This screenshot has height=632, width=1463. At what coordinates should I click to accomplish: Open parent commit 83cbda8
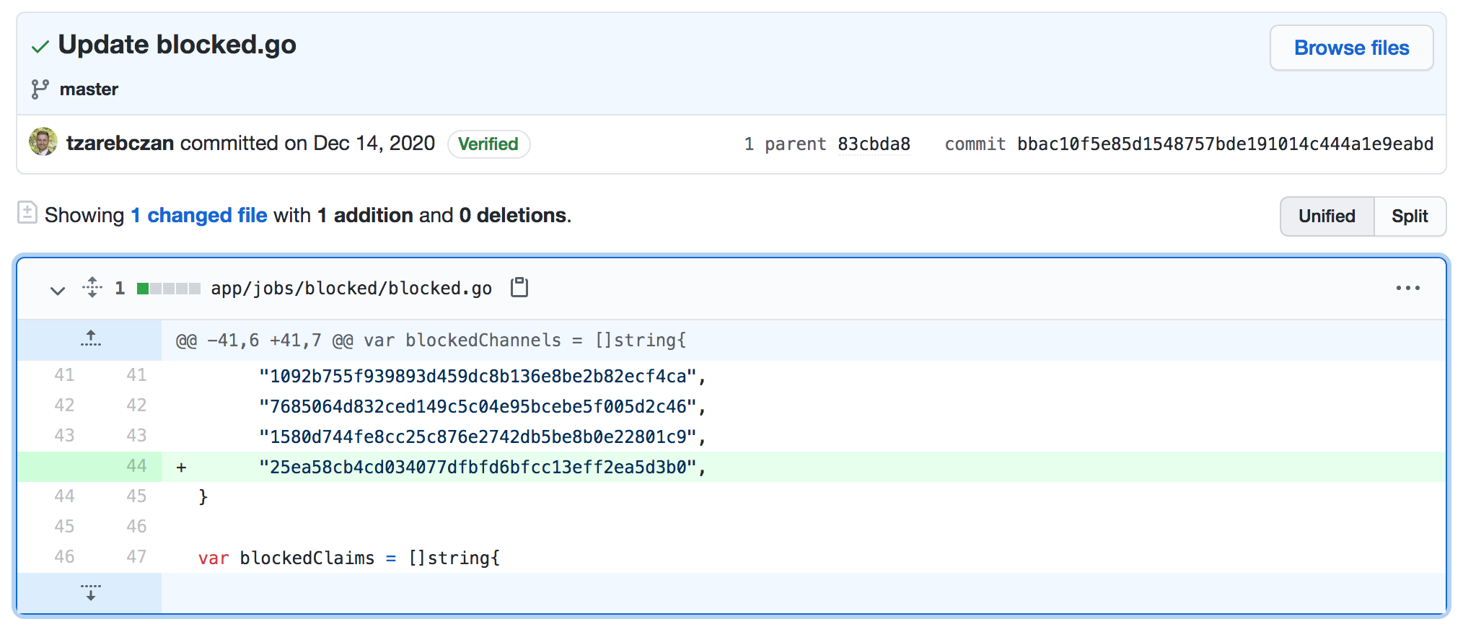coord(874,144)
